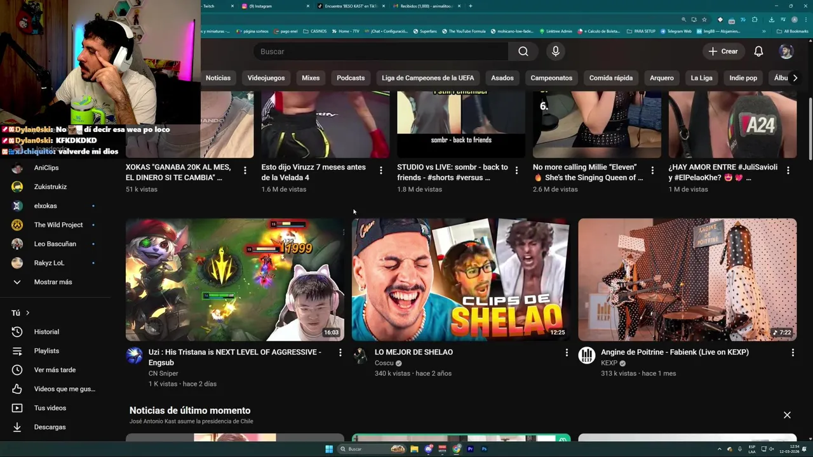Select Liga de Campeones de la UEFA chip
This screenshot has height=457, width=813.
click(x=428, y=78)
